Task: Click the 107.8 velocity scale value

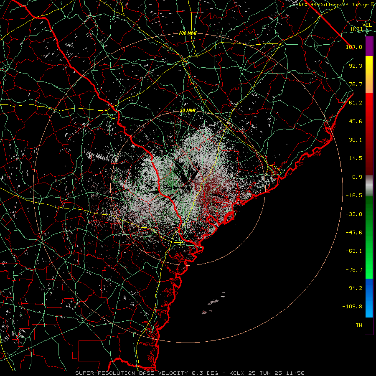Action: (354, 47)
